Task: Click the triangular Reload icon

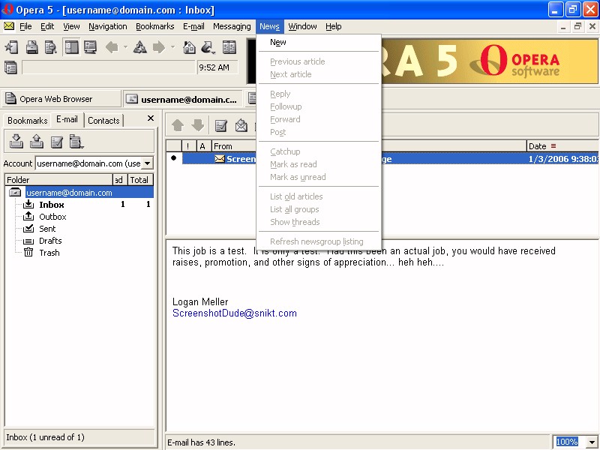Action: 140,48
